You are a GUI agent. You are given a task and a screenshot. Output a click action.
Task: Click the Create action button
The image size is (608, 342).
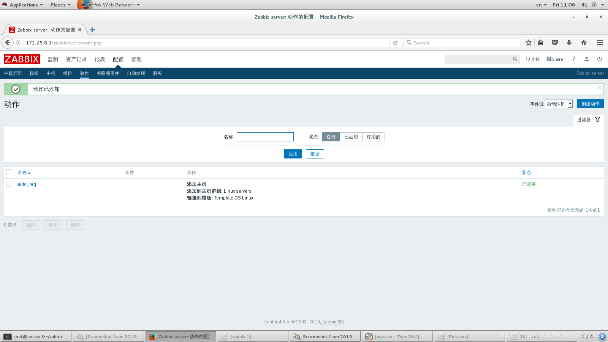pos(590,104)
